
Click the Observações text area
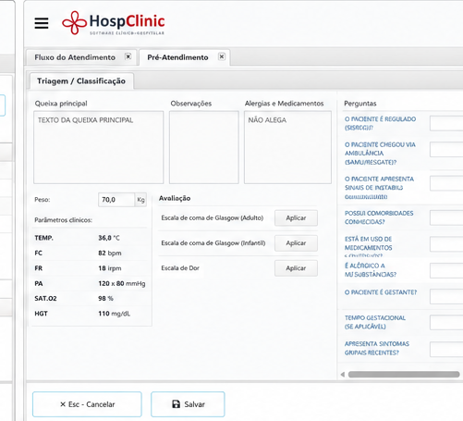pyautogui.click(x=204, y=147)
